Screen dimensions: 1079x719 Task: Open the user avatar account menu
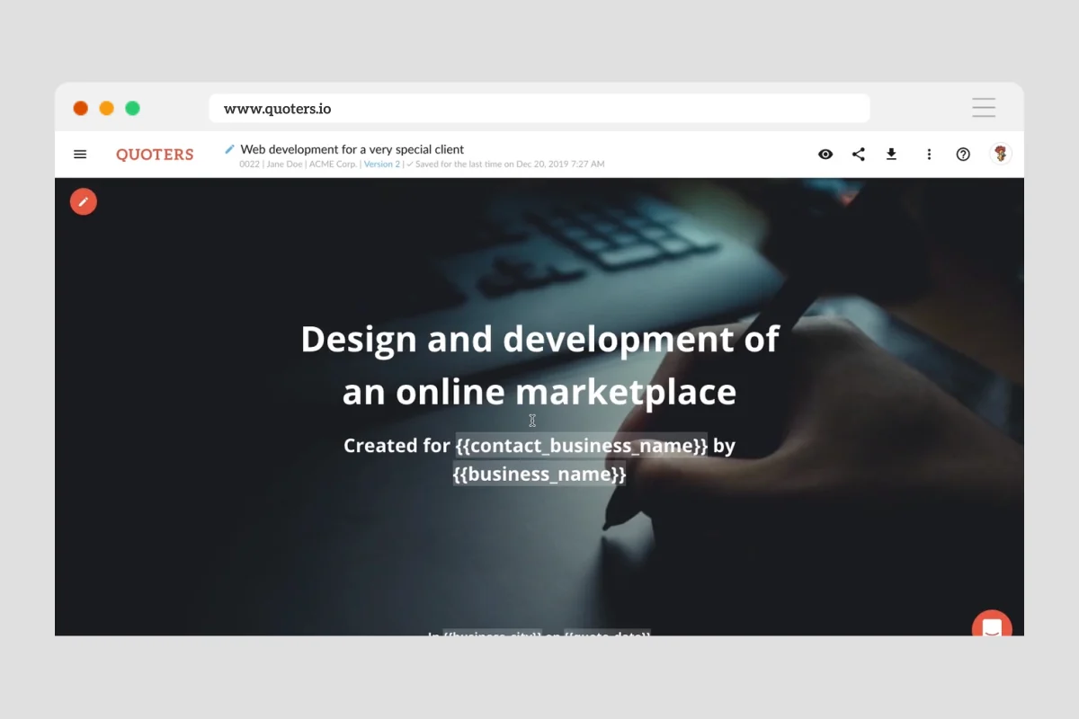(1000, 154)
